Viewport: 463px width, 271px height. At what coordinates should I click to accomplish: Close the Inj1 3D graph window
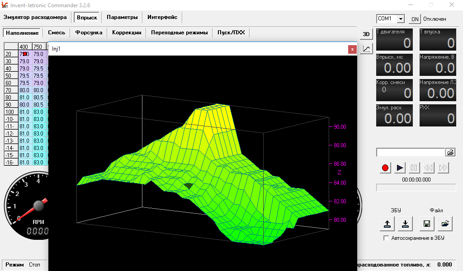tap(352, 49)
